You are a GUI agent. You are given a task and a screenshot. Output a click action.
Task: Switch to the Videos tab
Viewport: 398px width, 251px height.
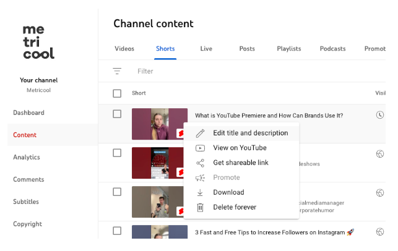pos(124,49)
